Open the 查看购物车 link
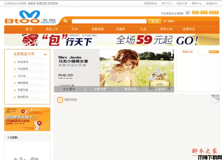 pyautogui.click(x=151, y=3)
